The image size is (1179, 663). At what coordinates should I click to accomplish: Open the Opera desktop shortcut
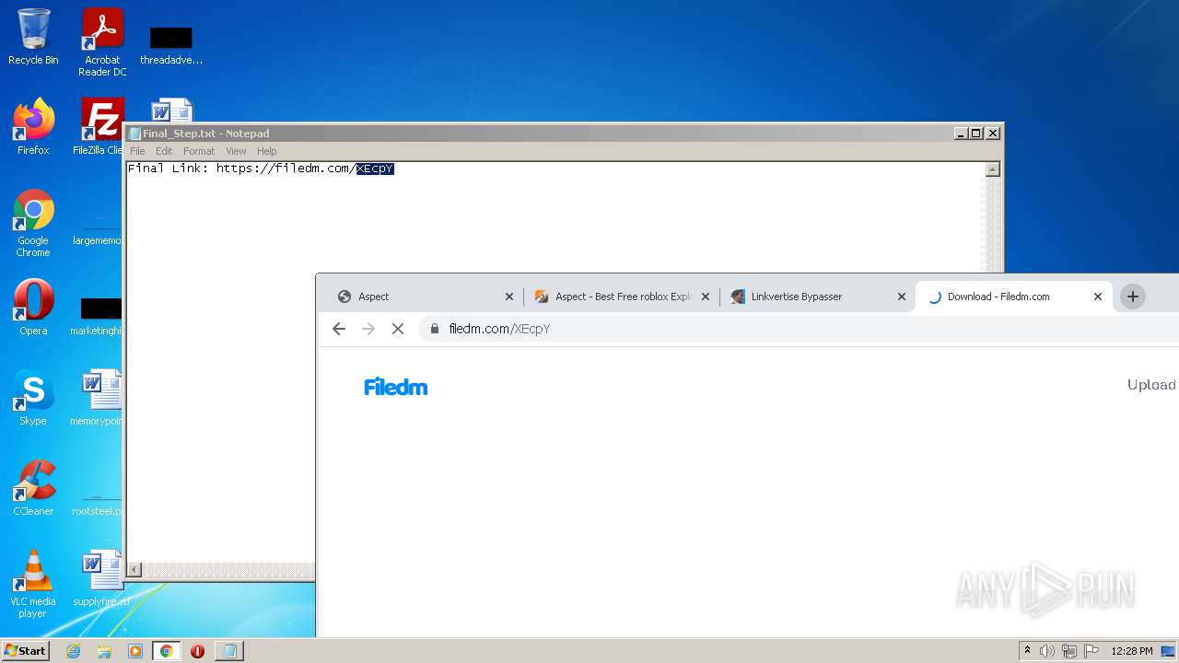click(x=33, y=308)
